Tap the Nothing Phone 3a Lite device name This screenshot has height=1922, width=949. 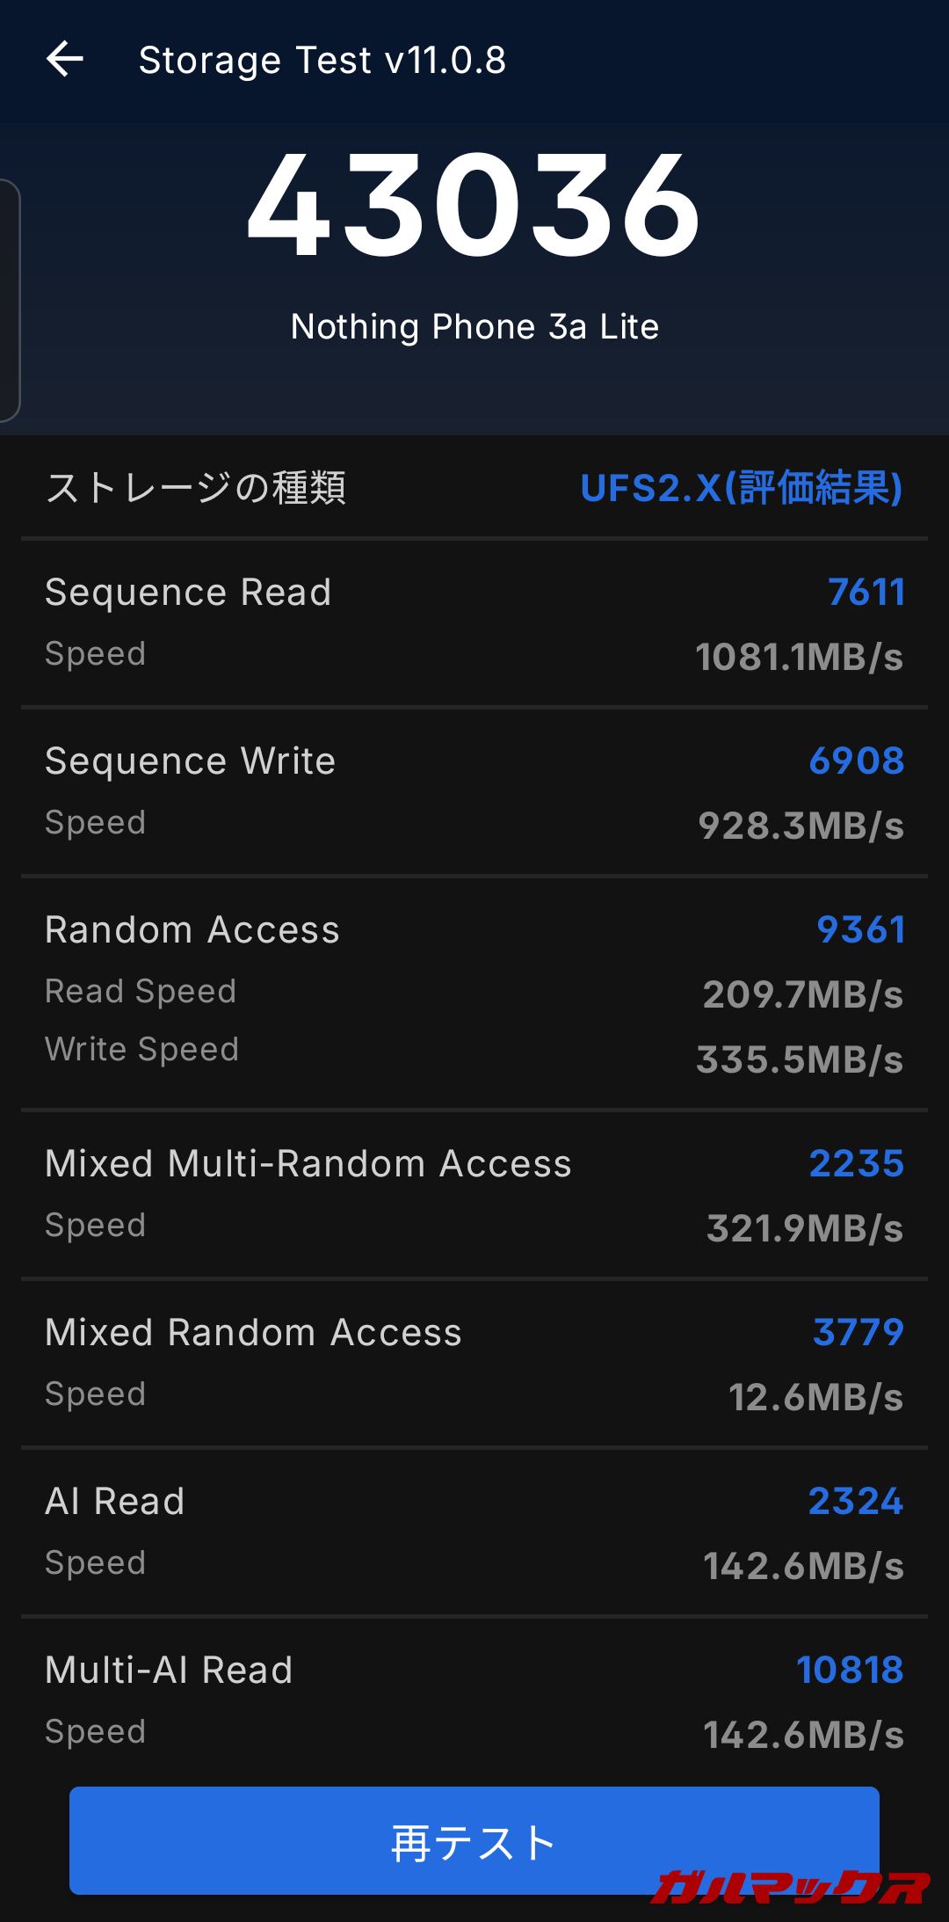pyautogui.click(x=474, y=327)
